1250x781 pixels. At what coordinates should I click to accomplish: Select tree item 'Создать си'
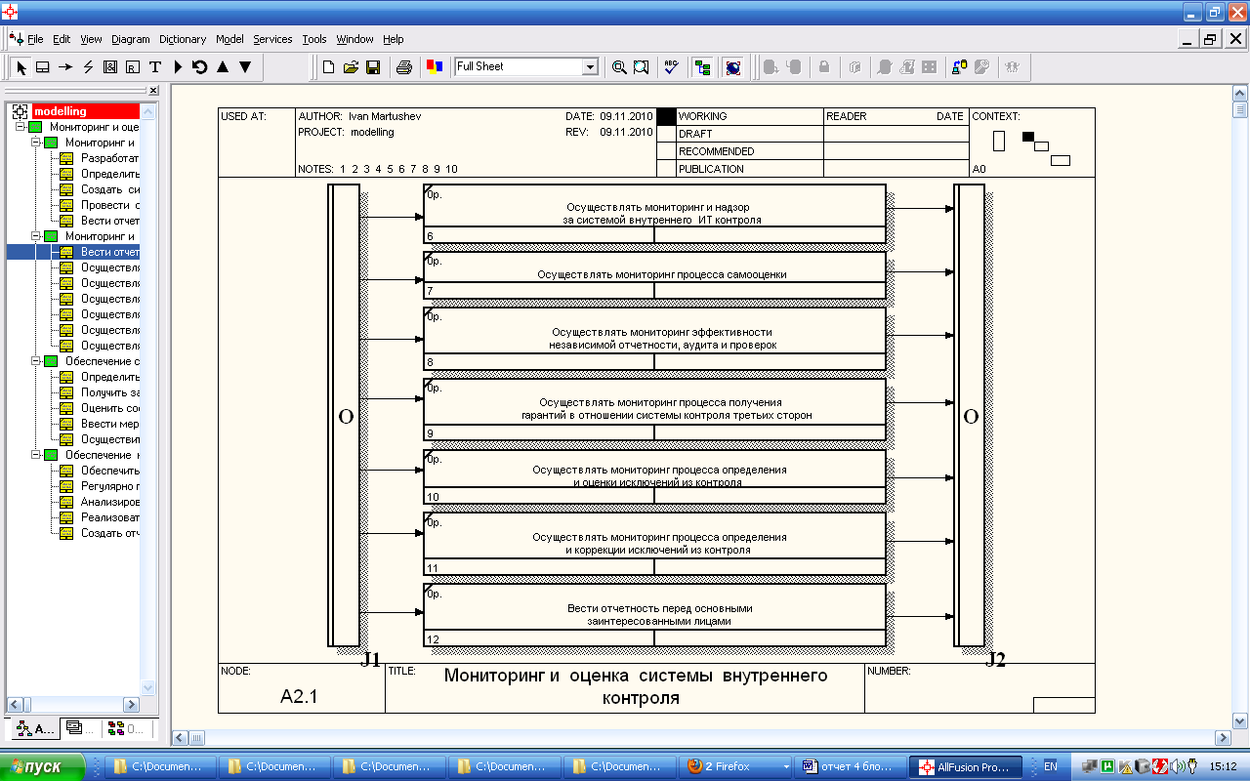tap(109, 189)
